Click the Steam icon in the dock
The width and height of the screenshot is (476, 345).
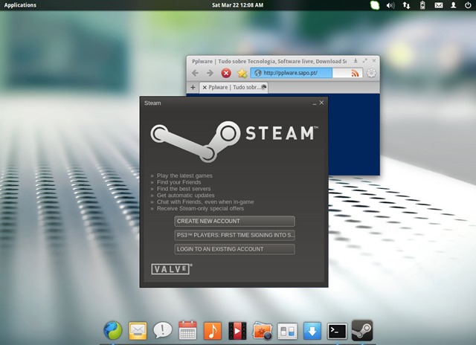(x=362, y=330)
